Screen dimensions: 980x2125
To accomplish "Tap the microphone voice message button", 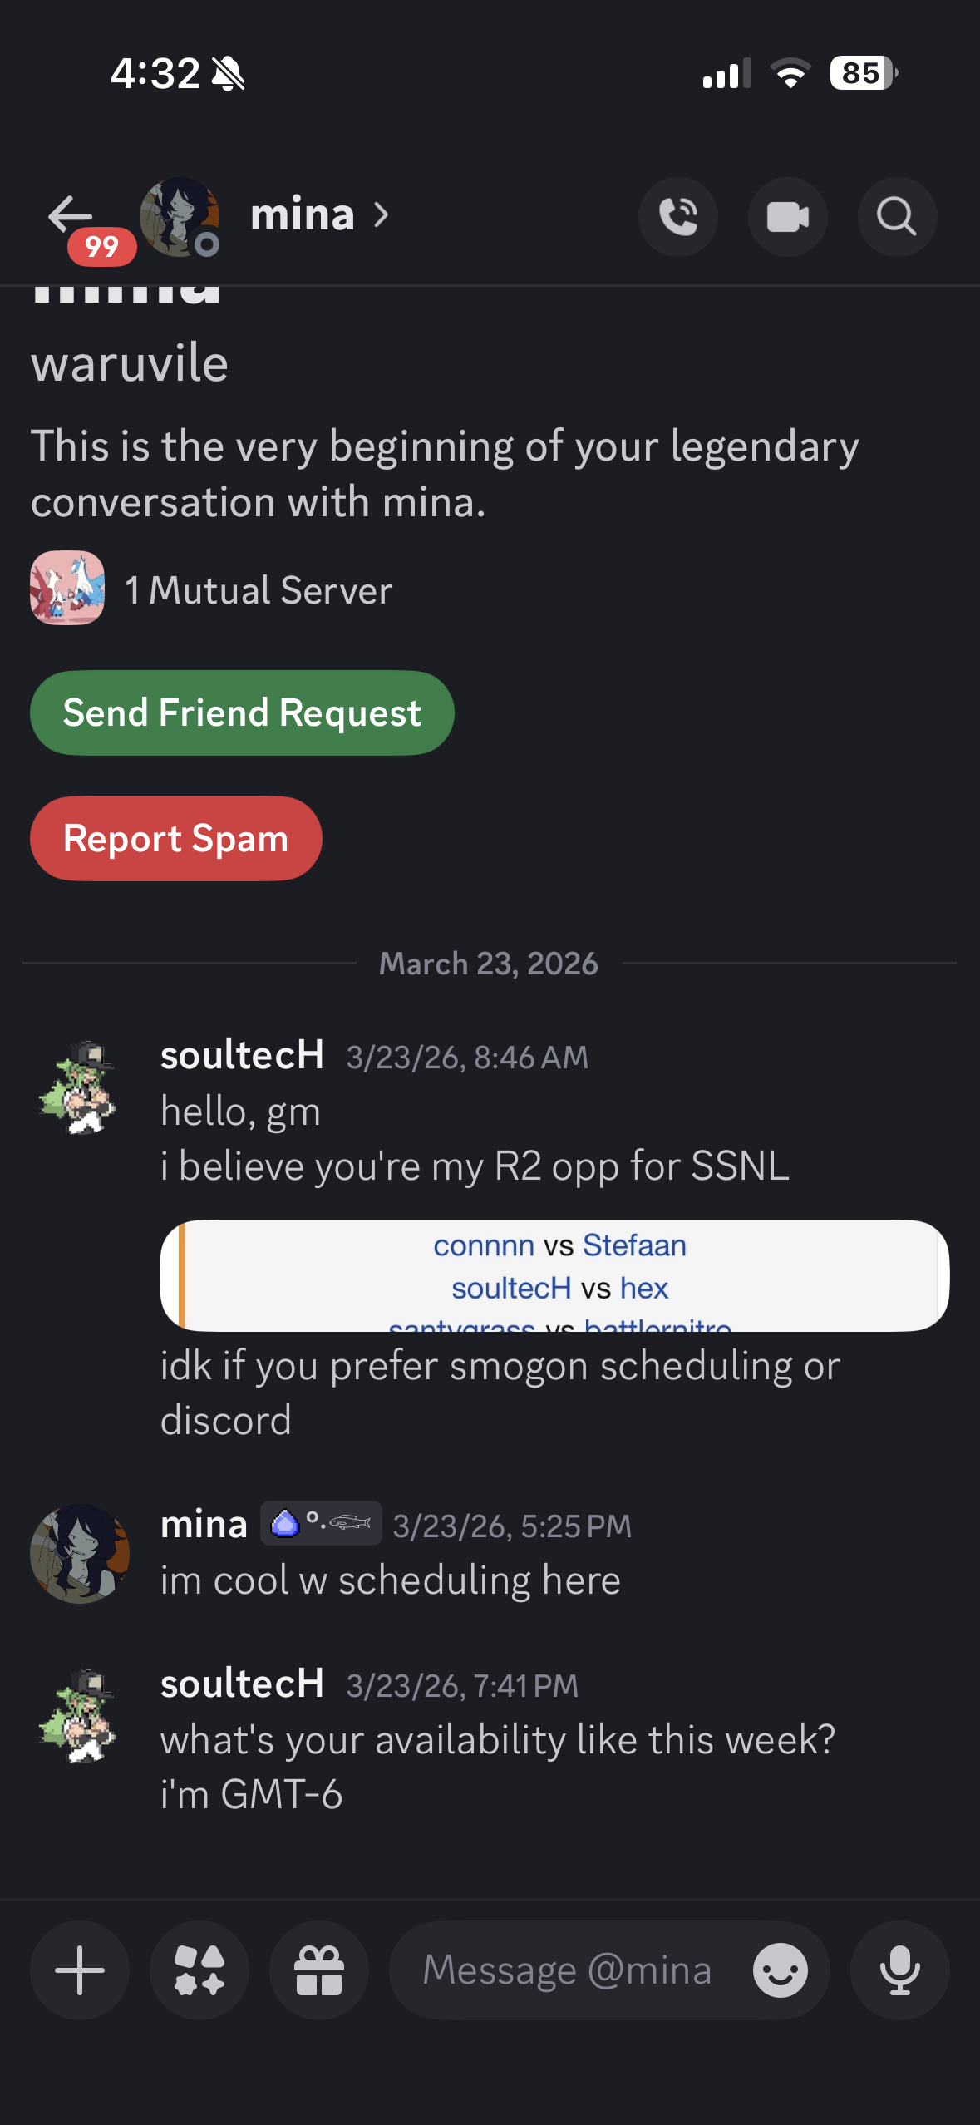I will coord(899,1970).
